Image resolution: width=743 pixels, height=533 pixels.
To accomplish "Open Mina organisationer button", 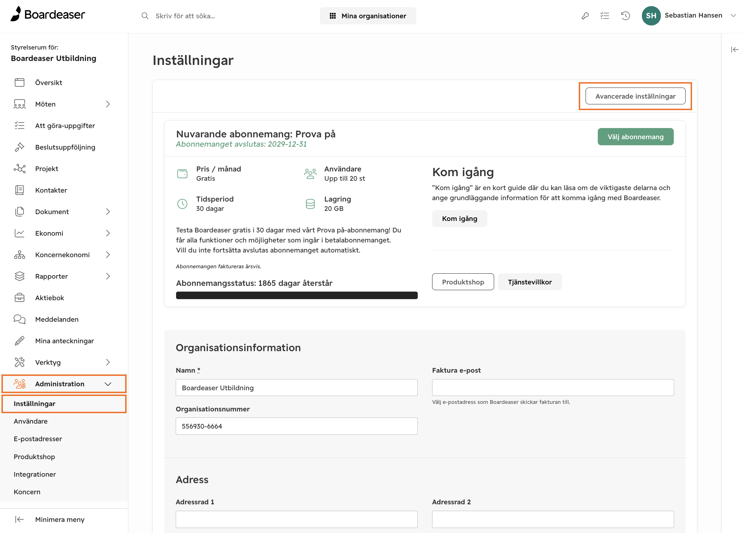I will coord(368,16).
